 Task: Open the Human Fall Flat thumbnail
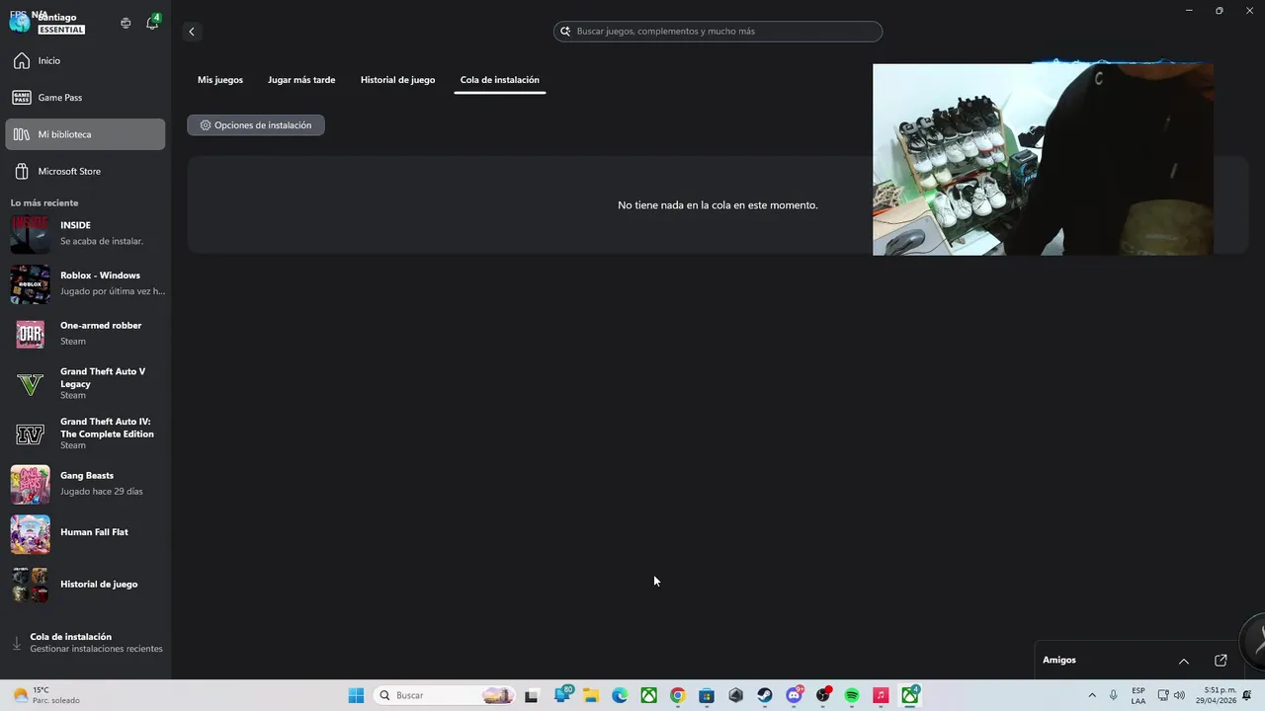pos(30,534)
